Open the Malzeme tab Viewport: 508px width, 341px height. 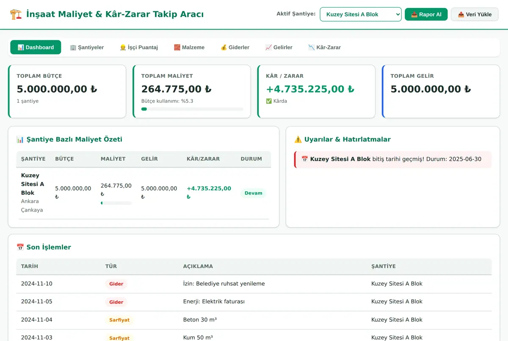pos(189,47)
